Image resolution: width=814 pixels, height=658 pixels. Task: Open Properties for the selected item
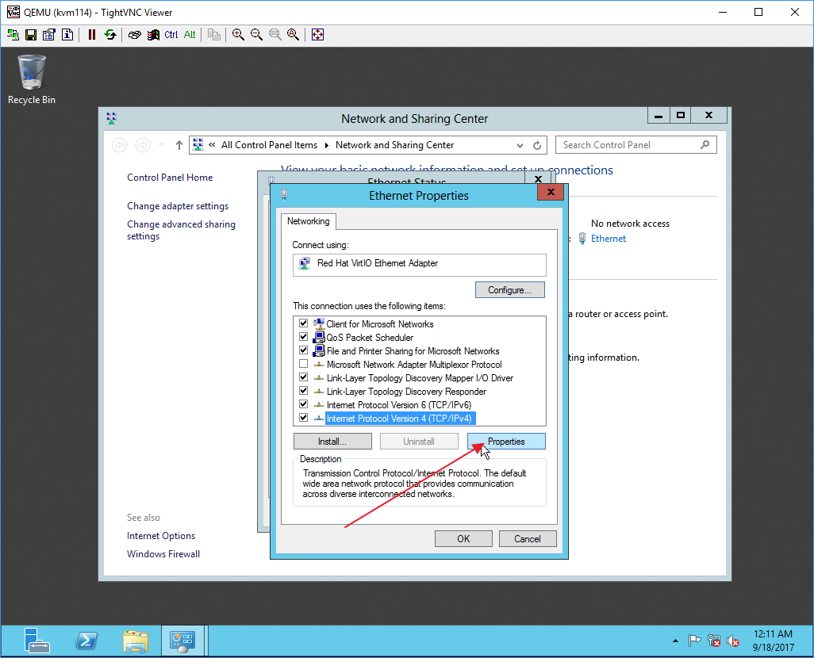pos(506,442)
